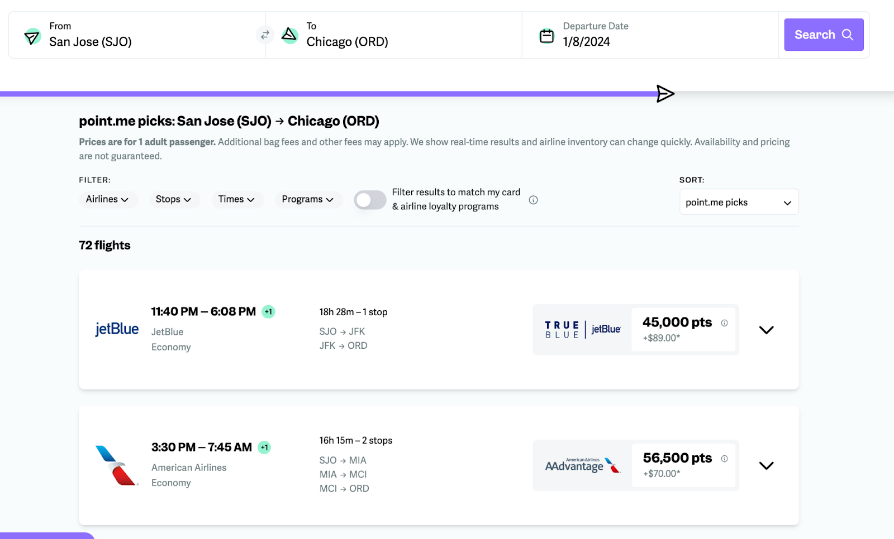
Task: Click the 18h 28m – 1 stop text
Action: pos(353,312)
